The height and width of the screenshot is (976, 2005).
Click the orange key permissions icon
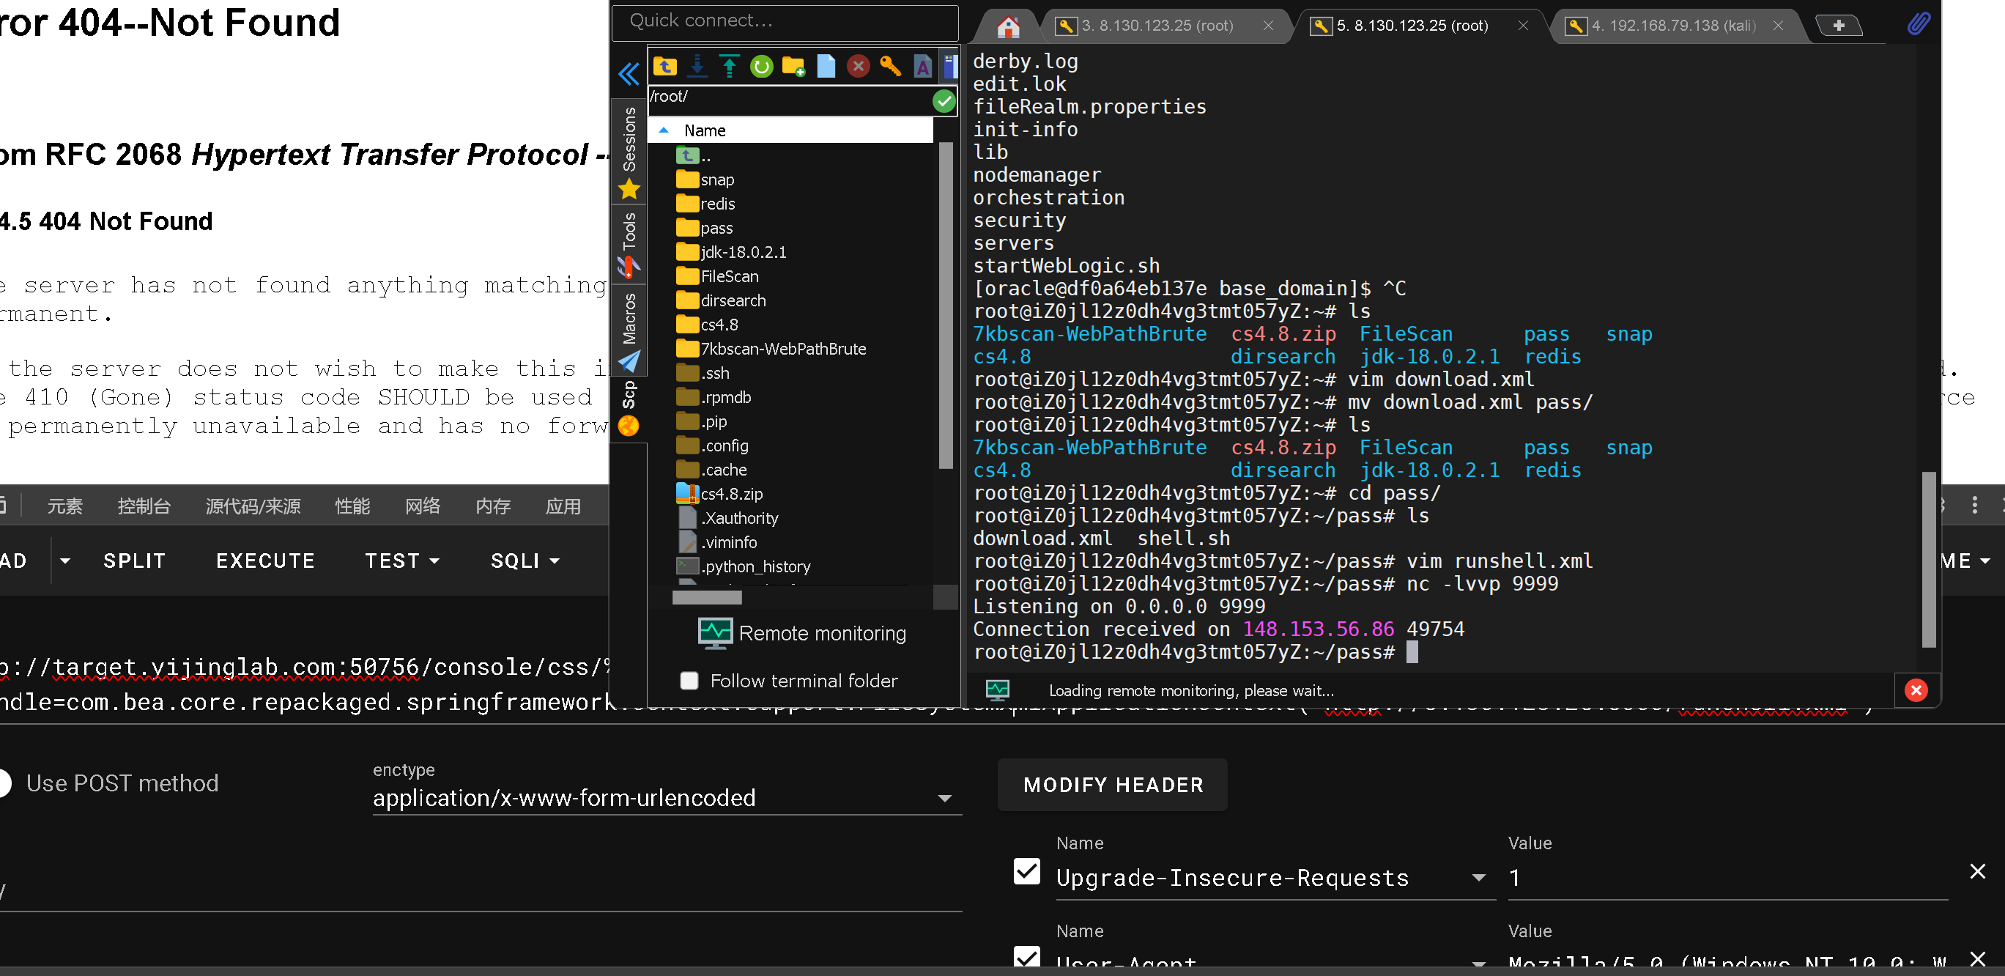pyautogui.click(x=889, y=67)
